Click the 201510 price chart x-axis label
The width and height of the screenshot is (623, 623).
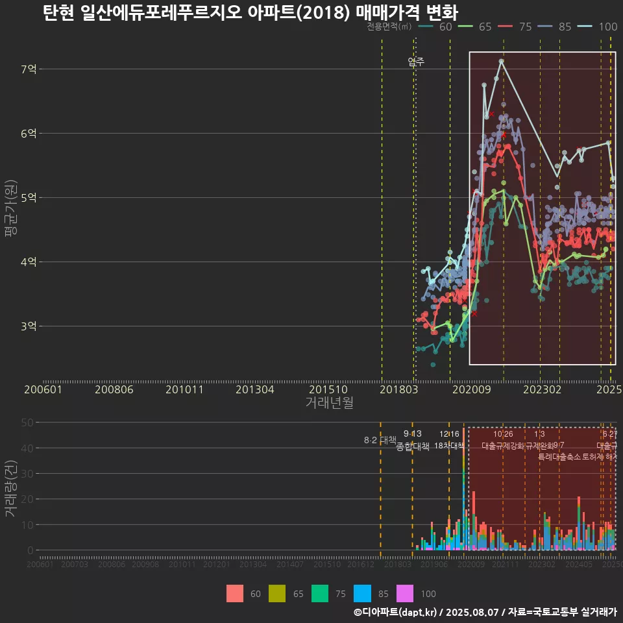click(x=328, y=389)
